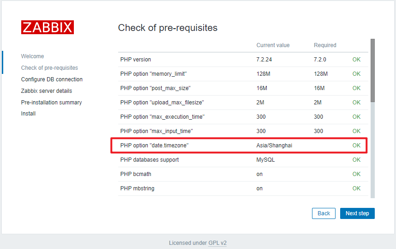This screenshot has width=396, height=249.
Task: Click the PHP version row label
Action: click(136, 60)
